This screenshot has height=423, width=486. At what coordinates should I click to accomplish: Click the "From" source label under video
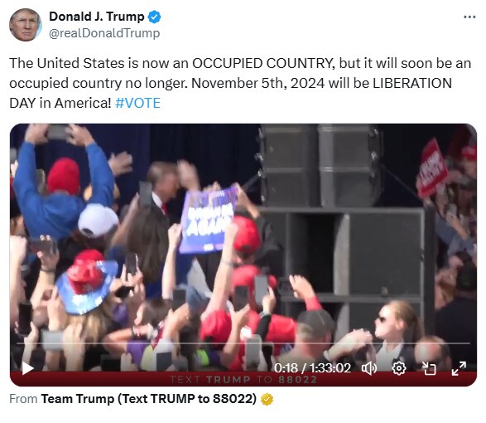coord(23,399)
